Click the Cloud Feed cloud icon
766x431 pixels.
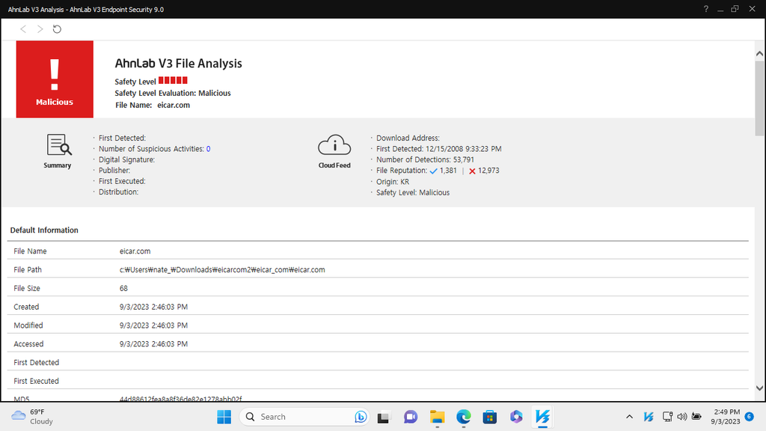coord(334,144)
